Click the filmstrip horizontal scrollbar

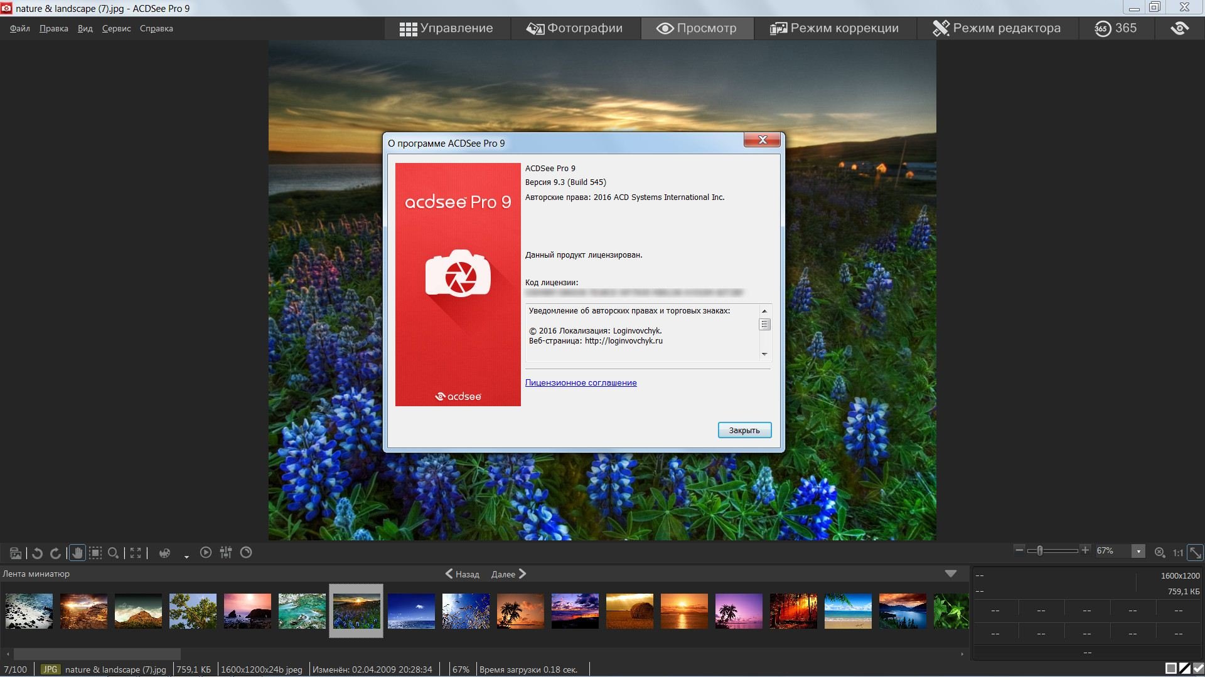tap(97, 654)
